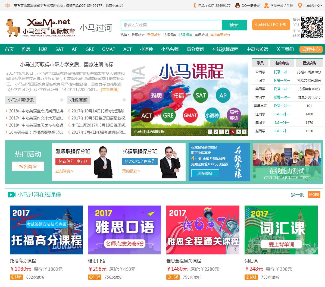Open article 18考研英语:词根词缀联想记忆
Viewport: 325px width, 287px height.
(x=36, y=132)
